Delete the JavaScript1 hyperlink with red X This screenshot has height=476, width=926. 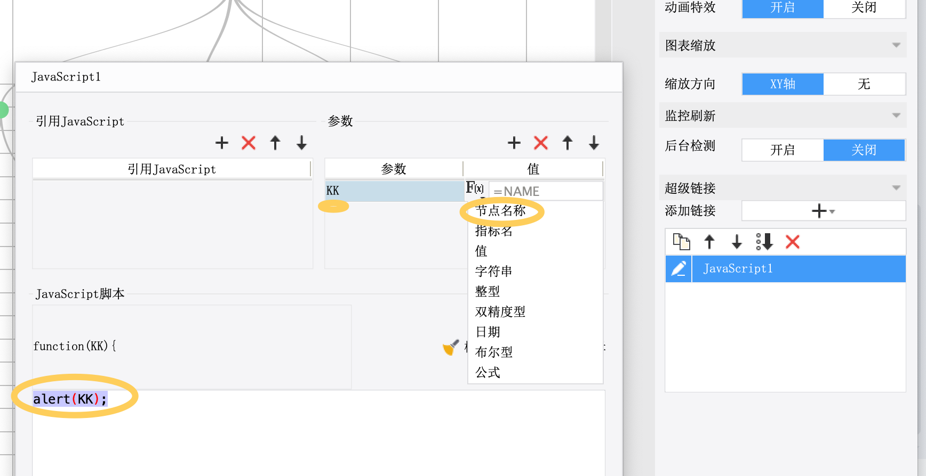pyautogui.click(x=793, y=242)
